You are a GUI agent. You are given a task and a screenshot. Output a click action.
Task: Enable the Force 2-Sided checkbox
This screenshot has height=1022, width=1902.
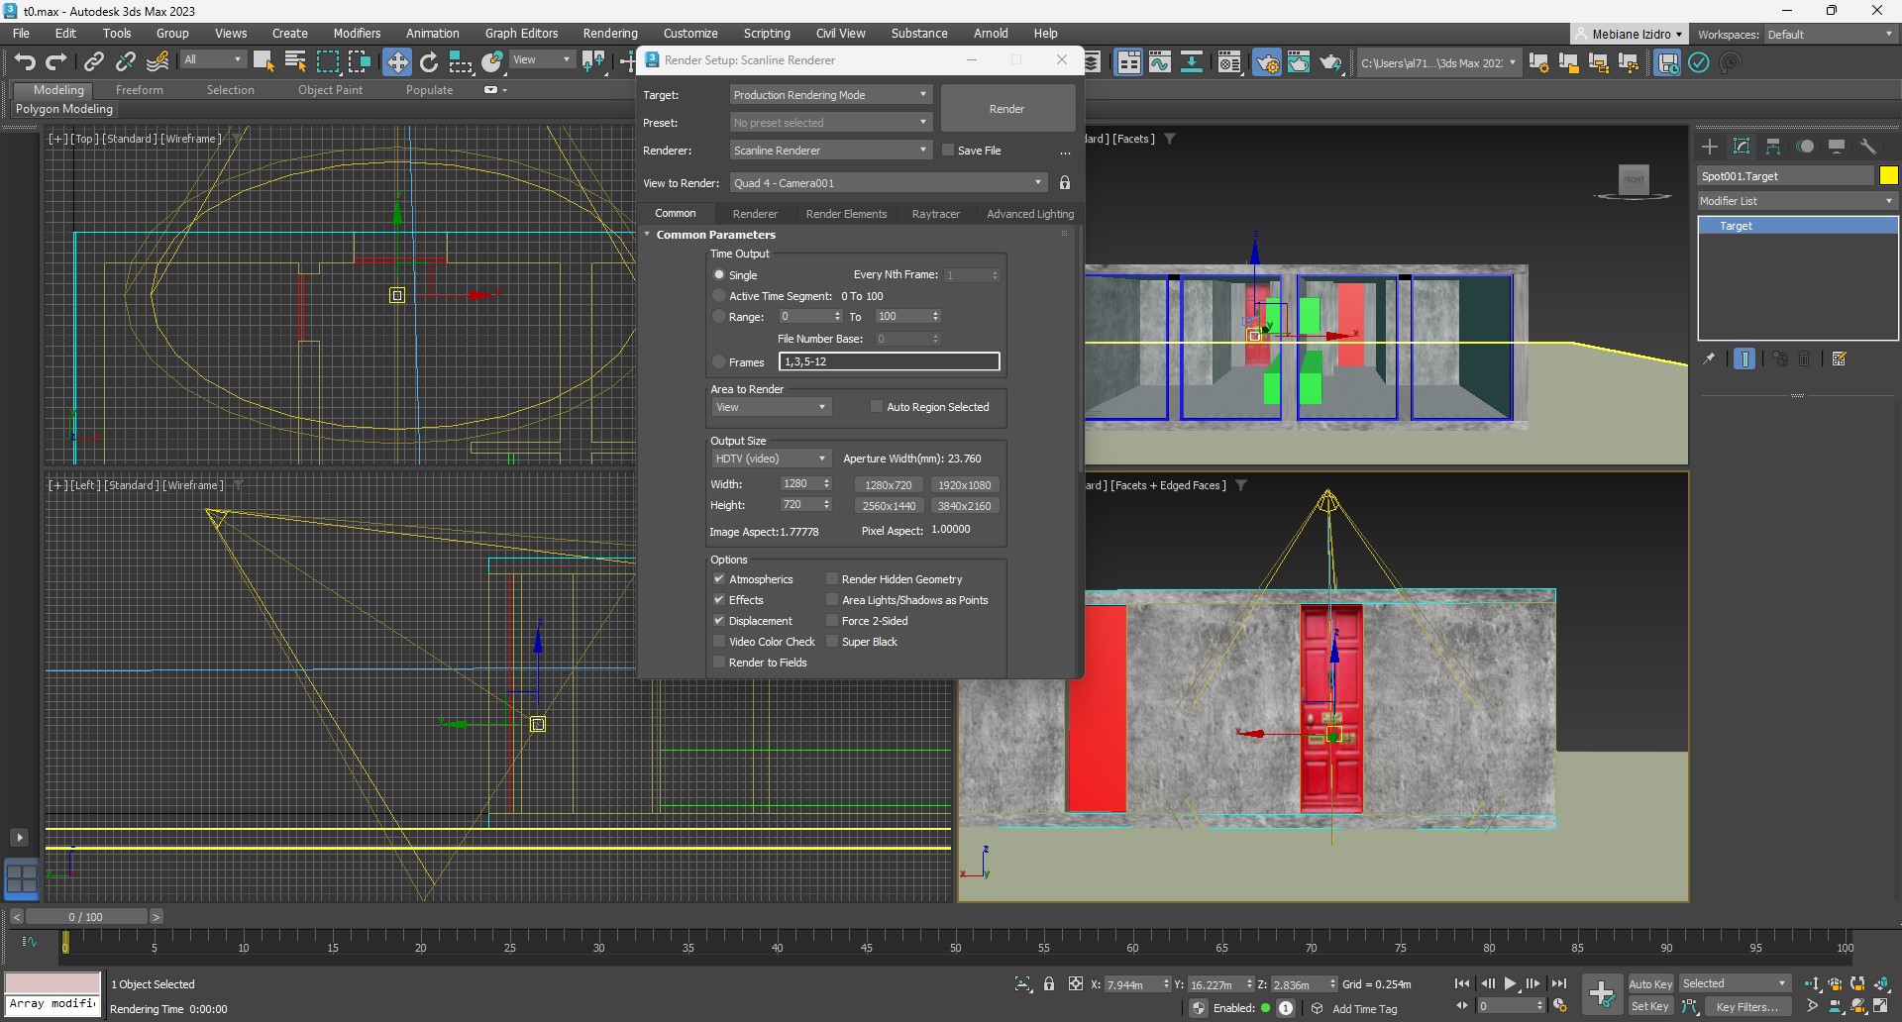[x=832, y=621]
